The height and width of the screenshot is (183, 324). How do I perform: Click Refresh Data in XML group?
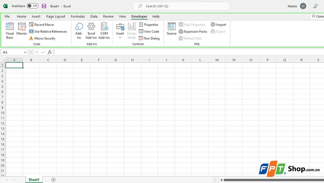(190, 38)
